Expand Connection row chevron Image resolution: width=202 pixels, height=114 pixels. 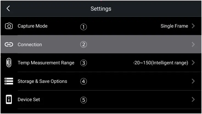click(x=193, y=45)
